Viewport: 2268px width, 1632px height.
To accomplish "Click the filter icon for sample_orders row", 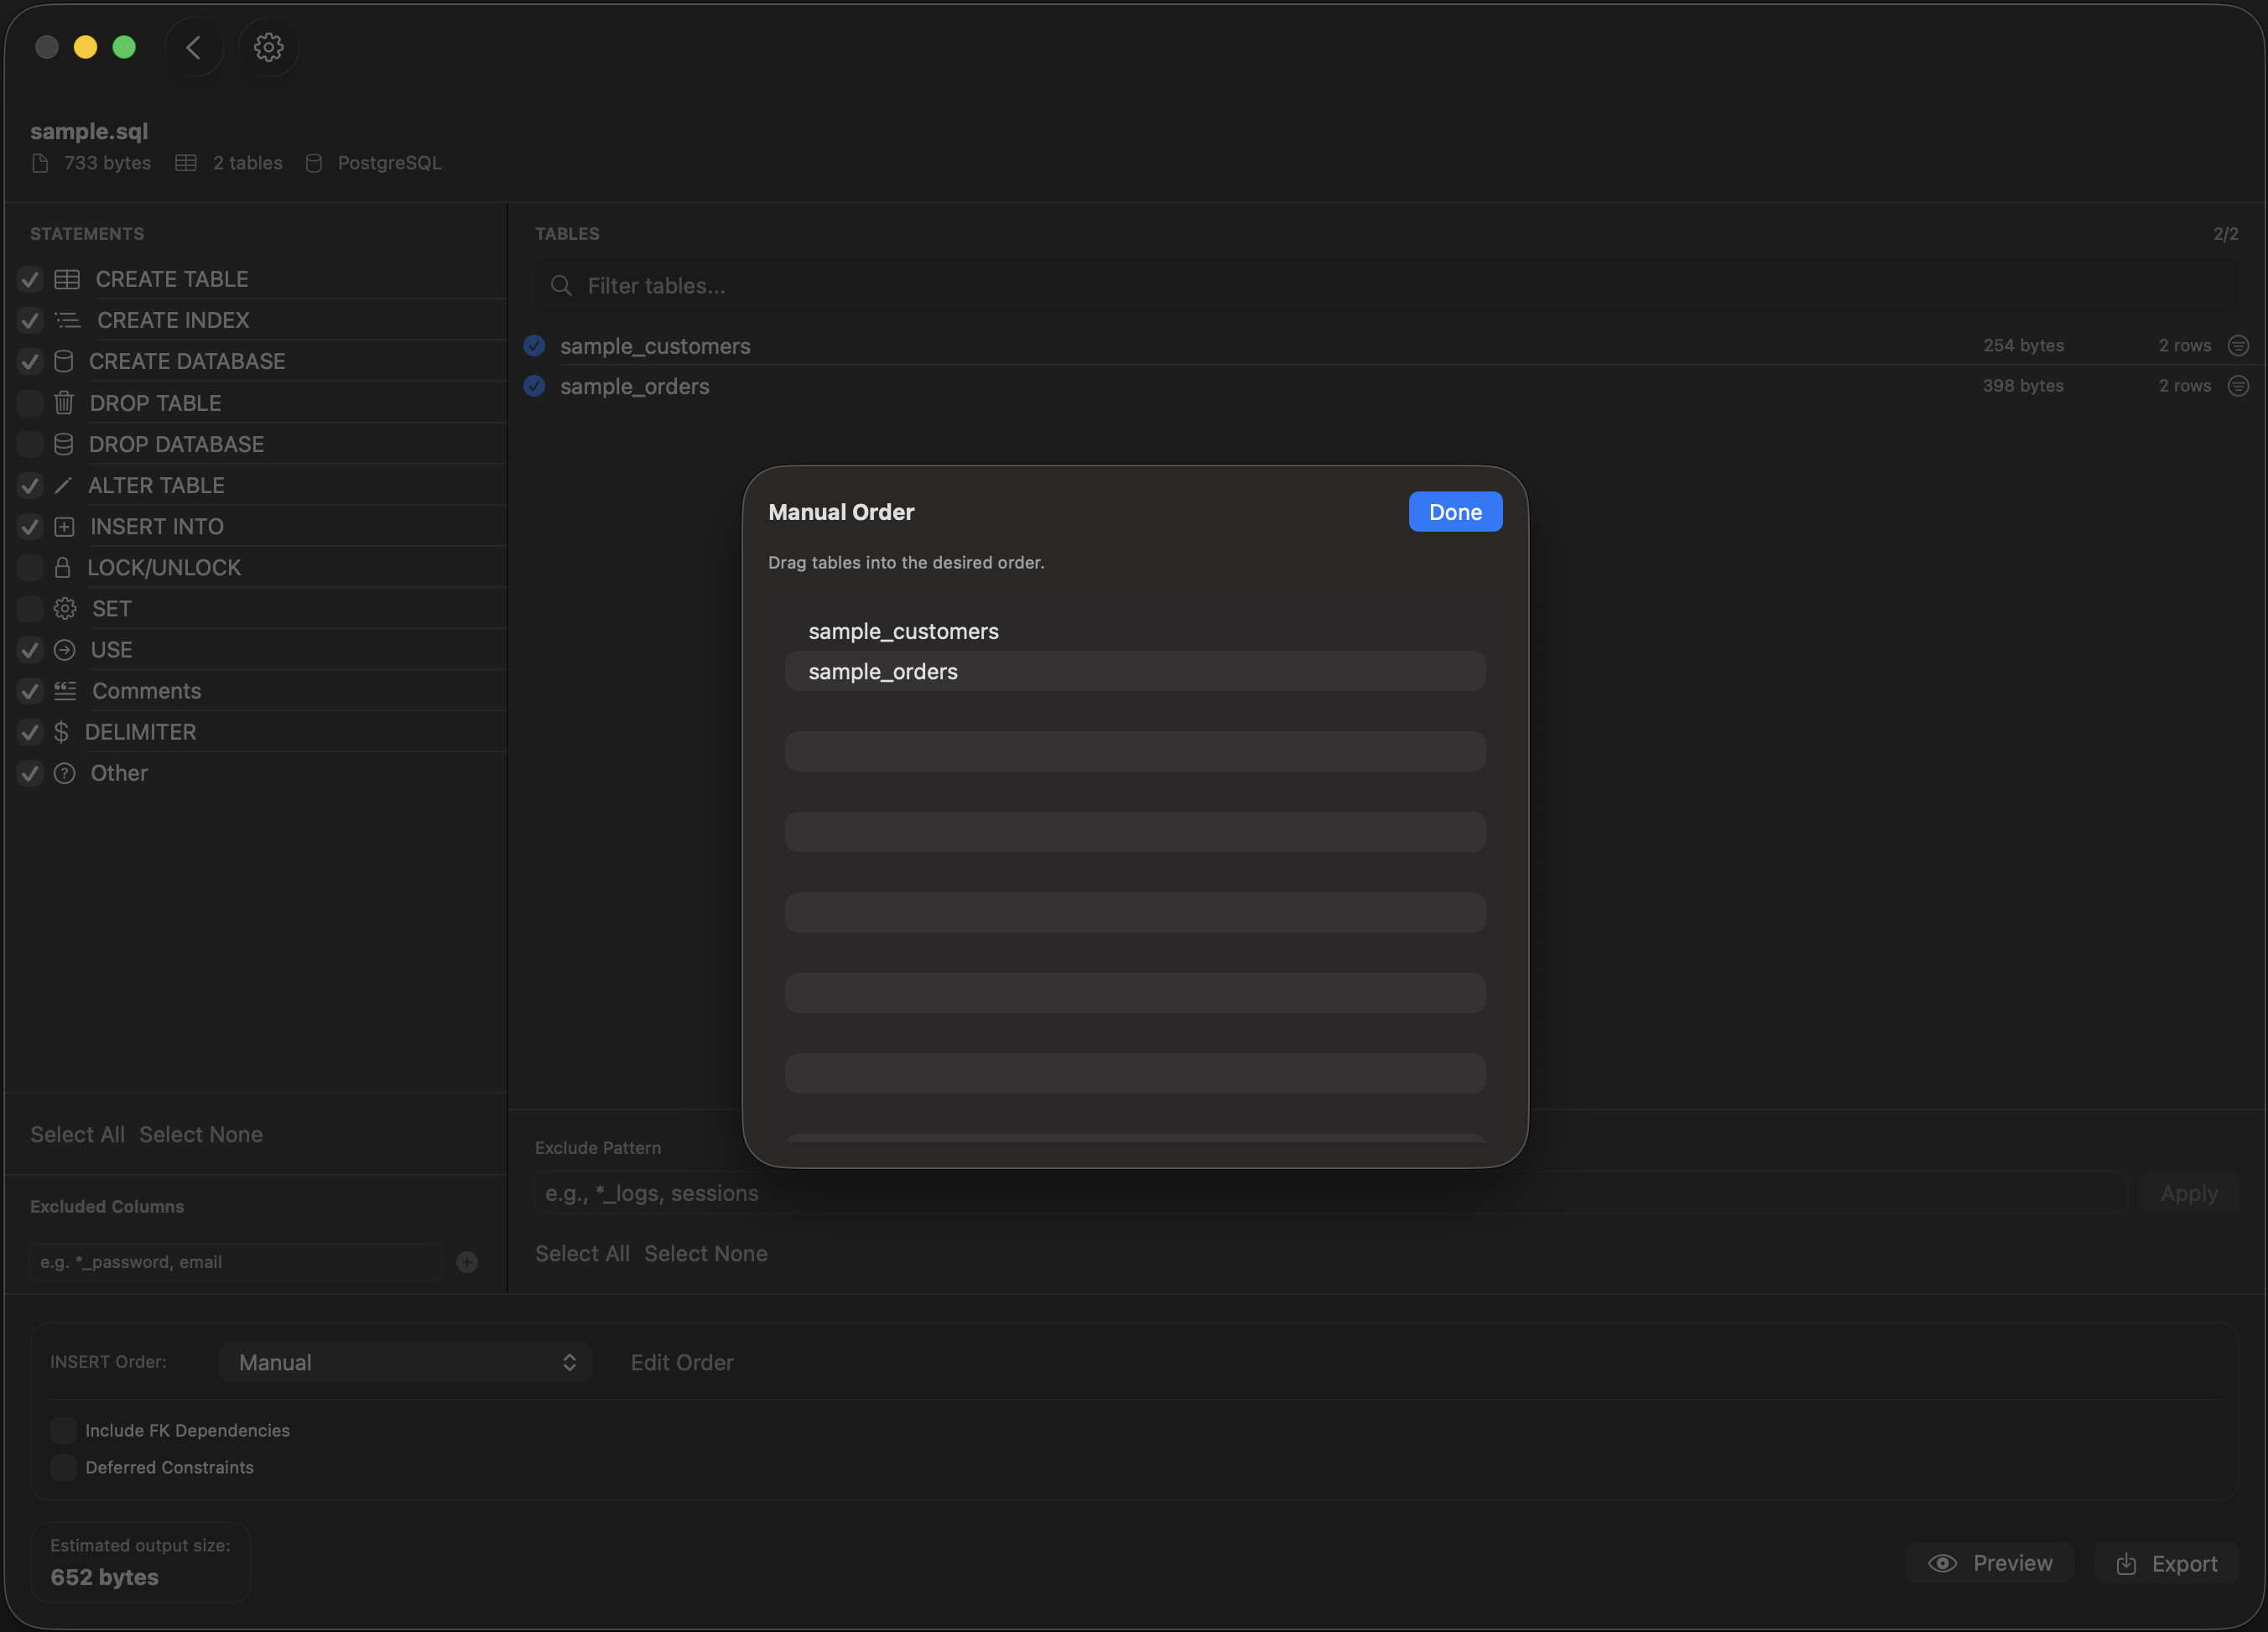I will pyautogui.click(x=2238, y=386).
